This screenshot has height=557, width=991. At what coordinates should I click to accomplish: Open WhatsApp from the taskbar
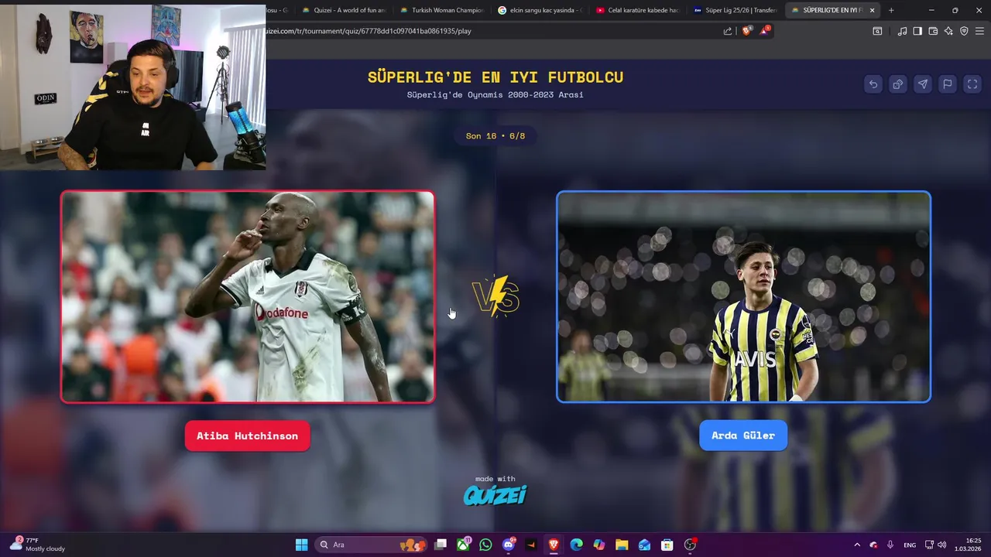(485, 545)
